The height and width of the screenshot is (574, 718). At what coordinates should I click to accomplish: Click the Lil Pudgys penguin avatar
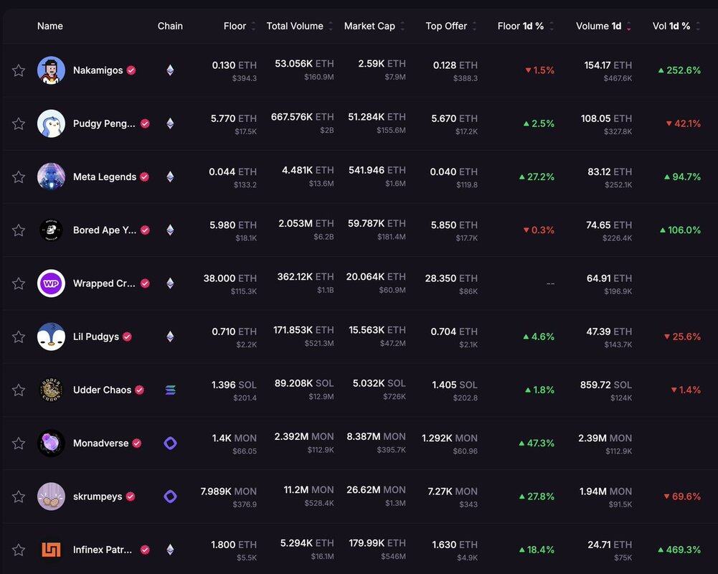[51, 337]
